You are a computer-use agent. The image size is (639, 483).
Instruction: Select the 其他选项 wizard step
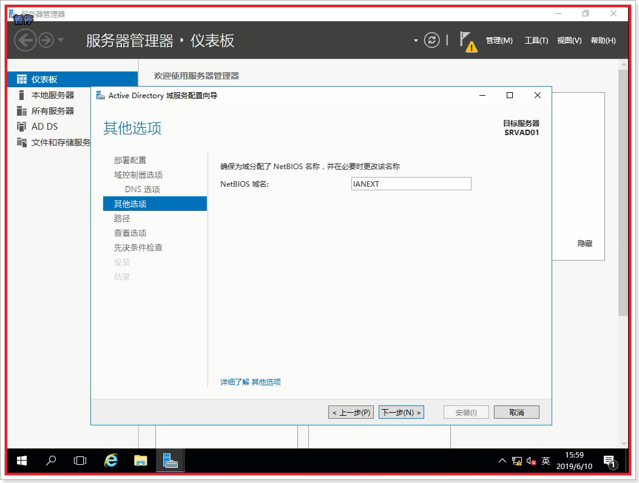click(x=155, y=204)
